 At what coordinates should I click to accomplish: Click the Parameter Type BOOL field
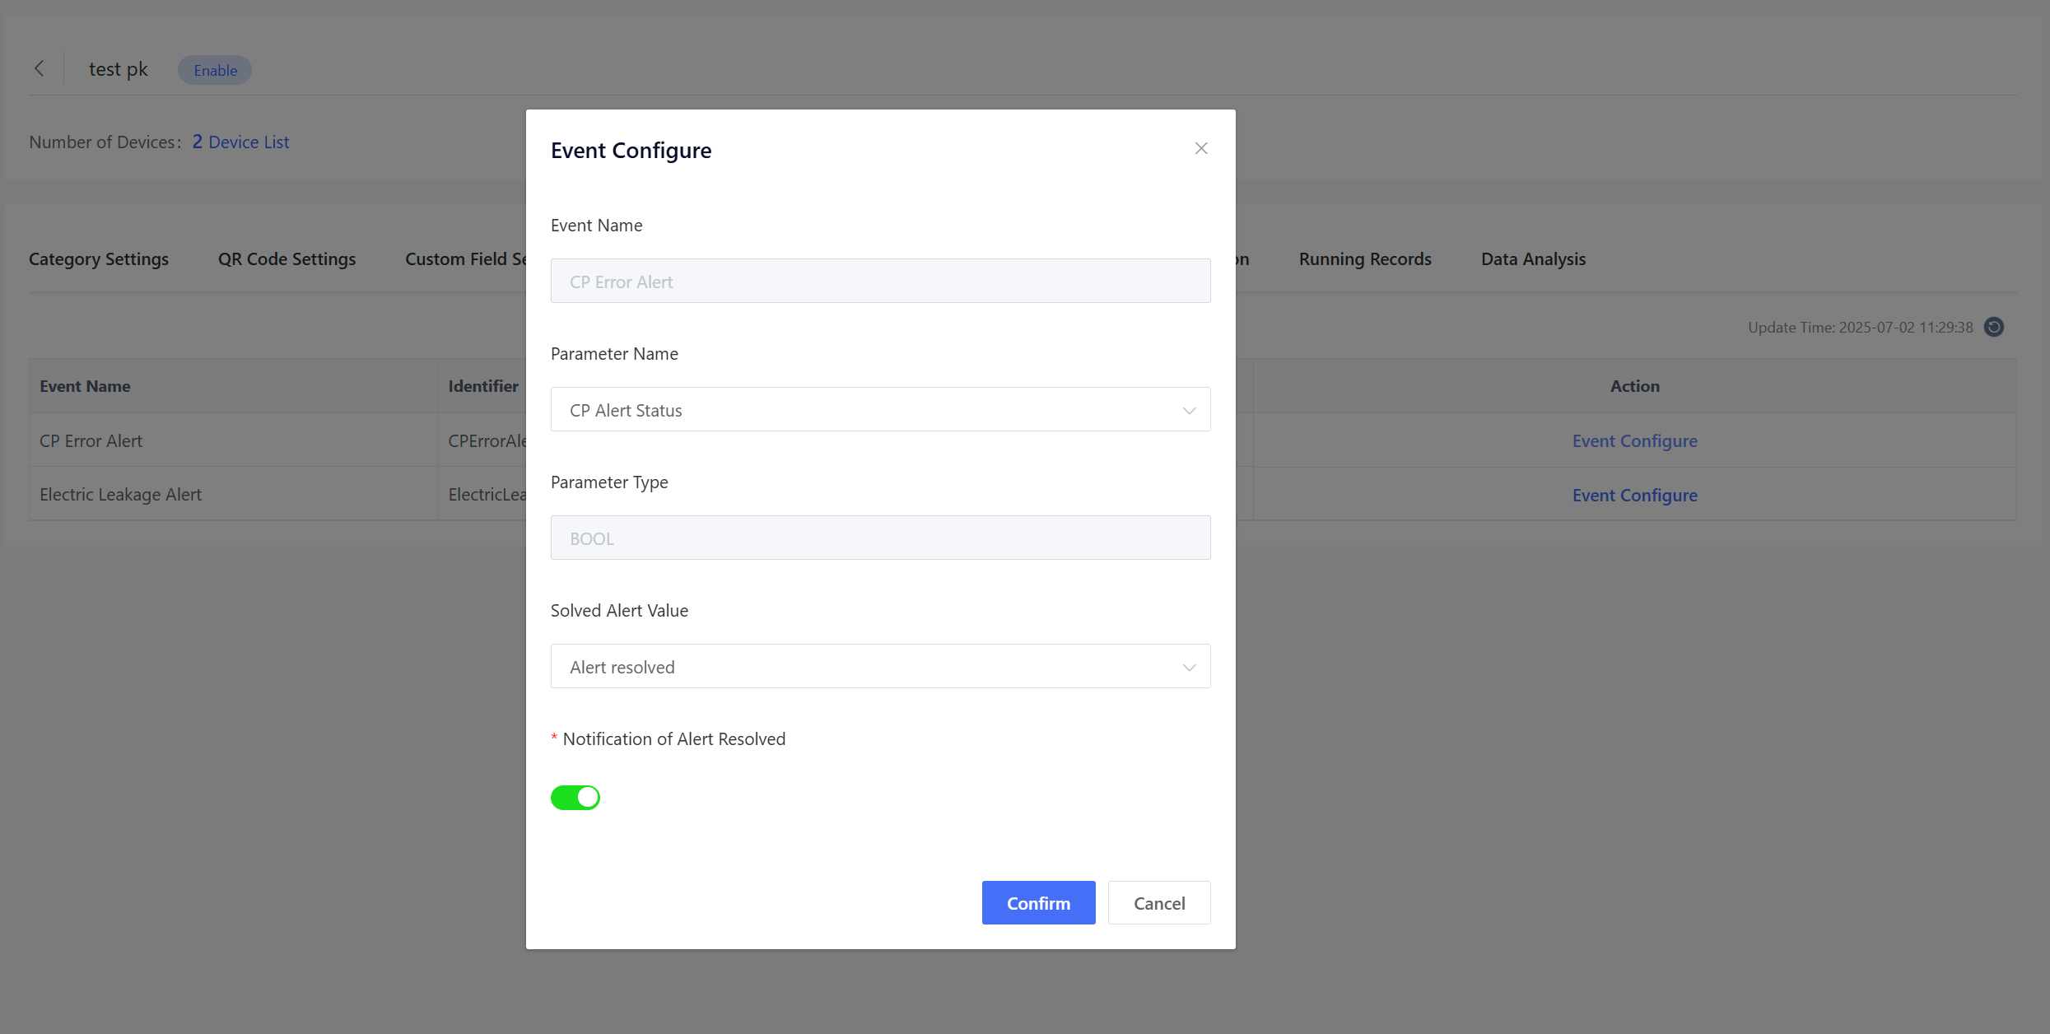879,538
